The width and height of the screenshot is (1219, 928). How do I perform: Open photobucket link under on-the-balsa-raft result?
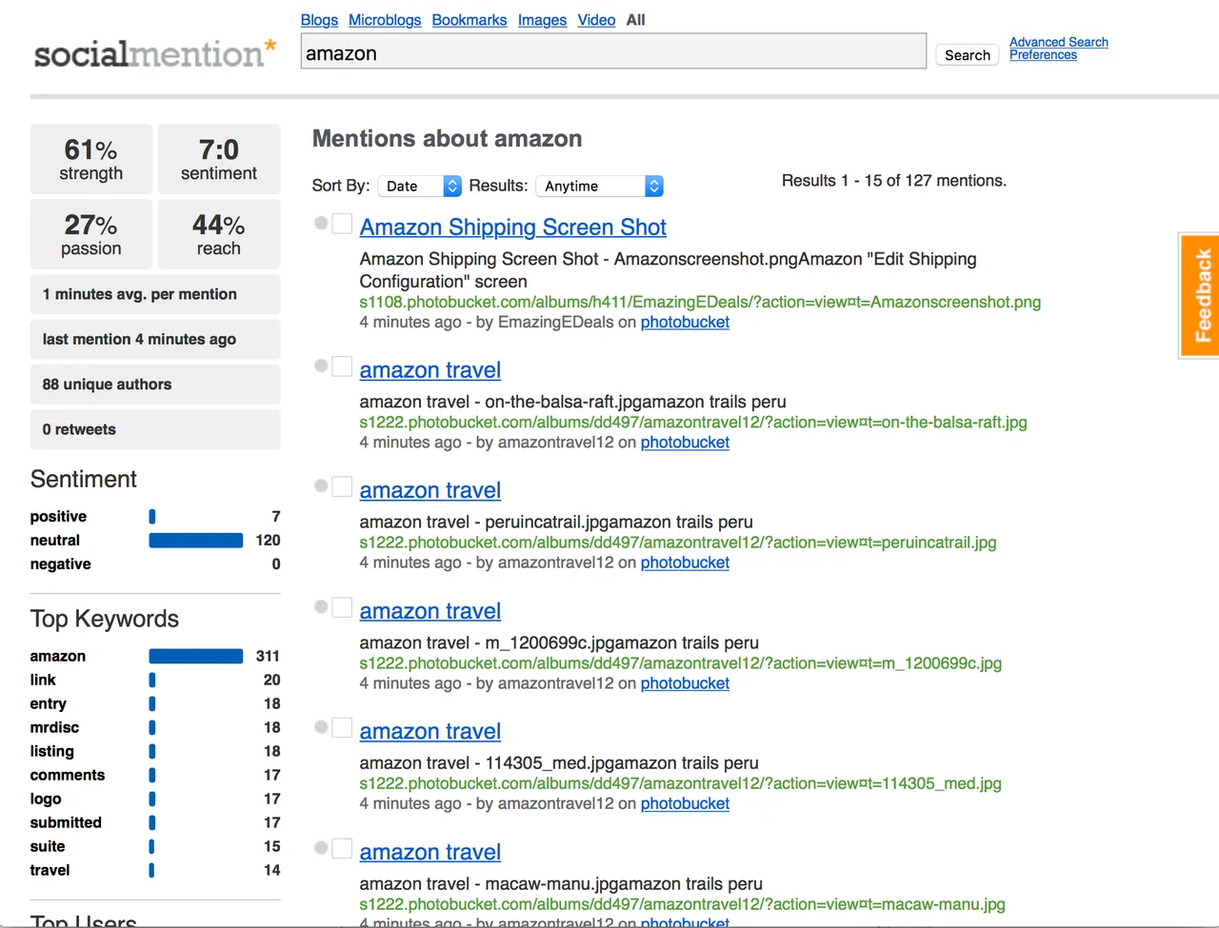click(685, 443)
